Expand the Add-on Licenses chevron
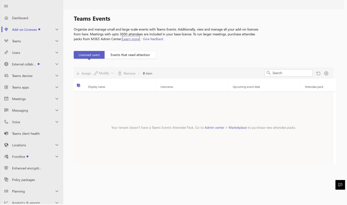 click(57, 30)
